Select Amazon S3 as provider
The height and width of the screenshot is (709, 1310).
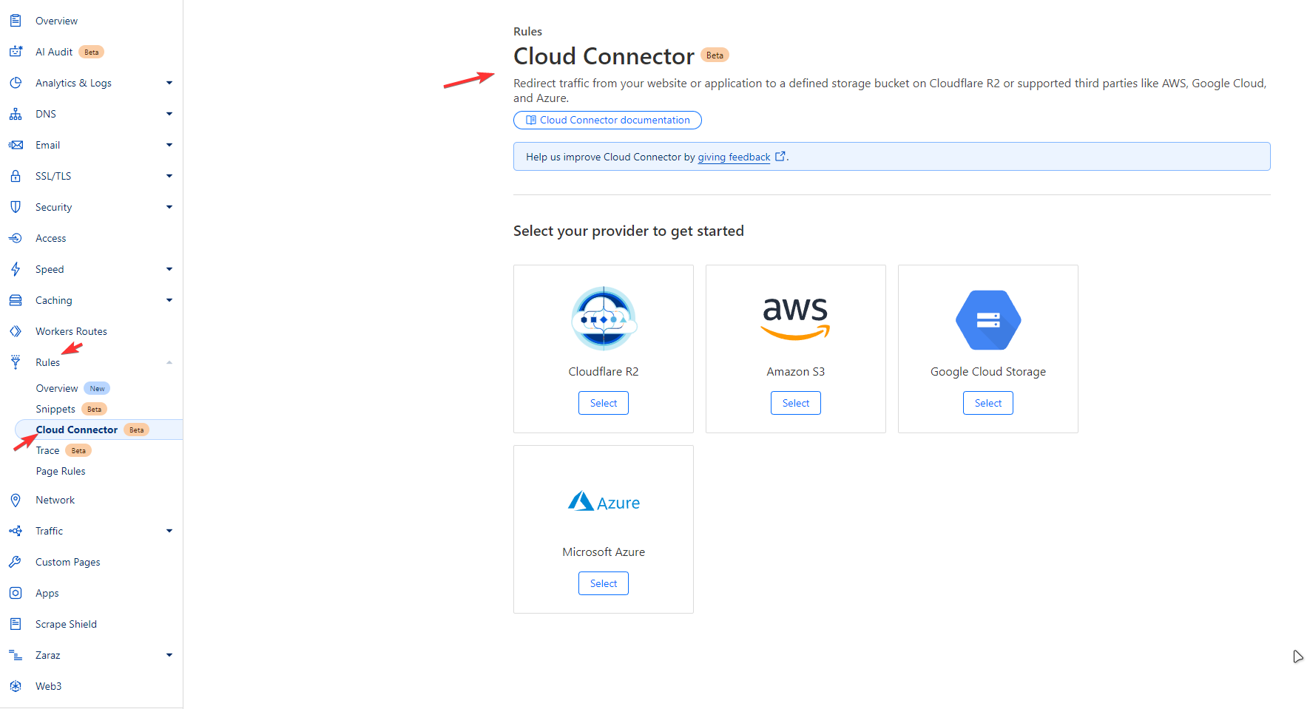(796, 403)
